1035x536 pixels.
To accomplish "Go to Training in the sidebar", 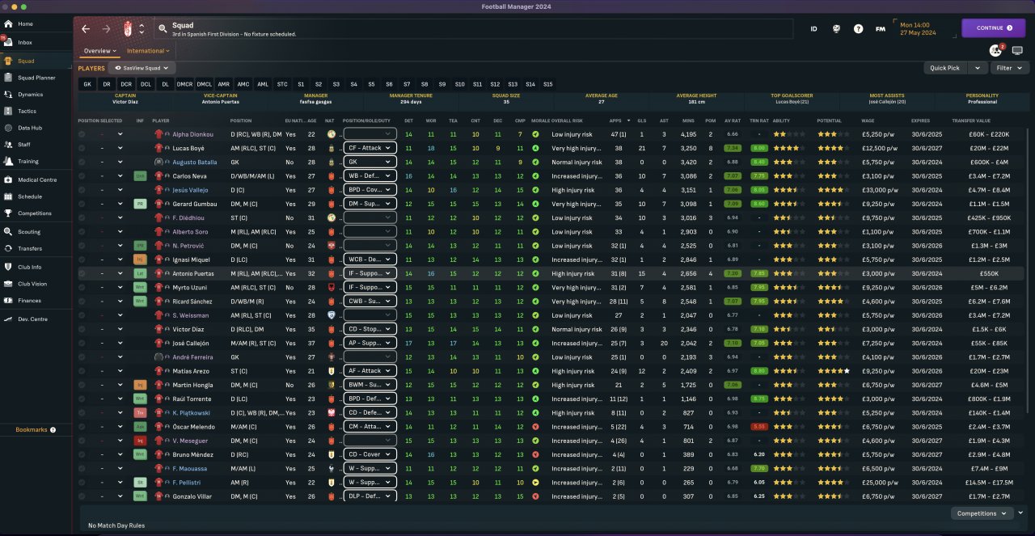I will [x=27, y=162].
